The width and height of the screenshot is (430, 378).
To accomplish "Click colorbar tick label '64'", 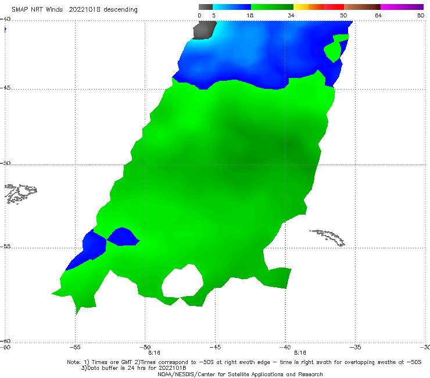I will pyautogui.click(x=378, y=16).
